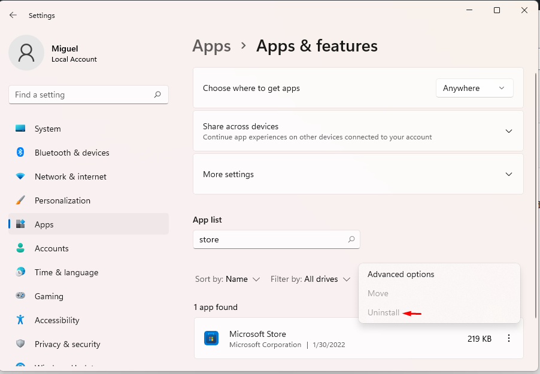This screenshot has height=374, width=540.
Task: Click the Microsoft Store app icon
Action: tap(211, 337)
